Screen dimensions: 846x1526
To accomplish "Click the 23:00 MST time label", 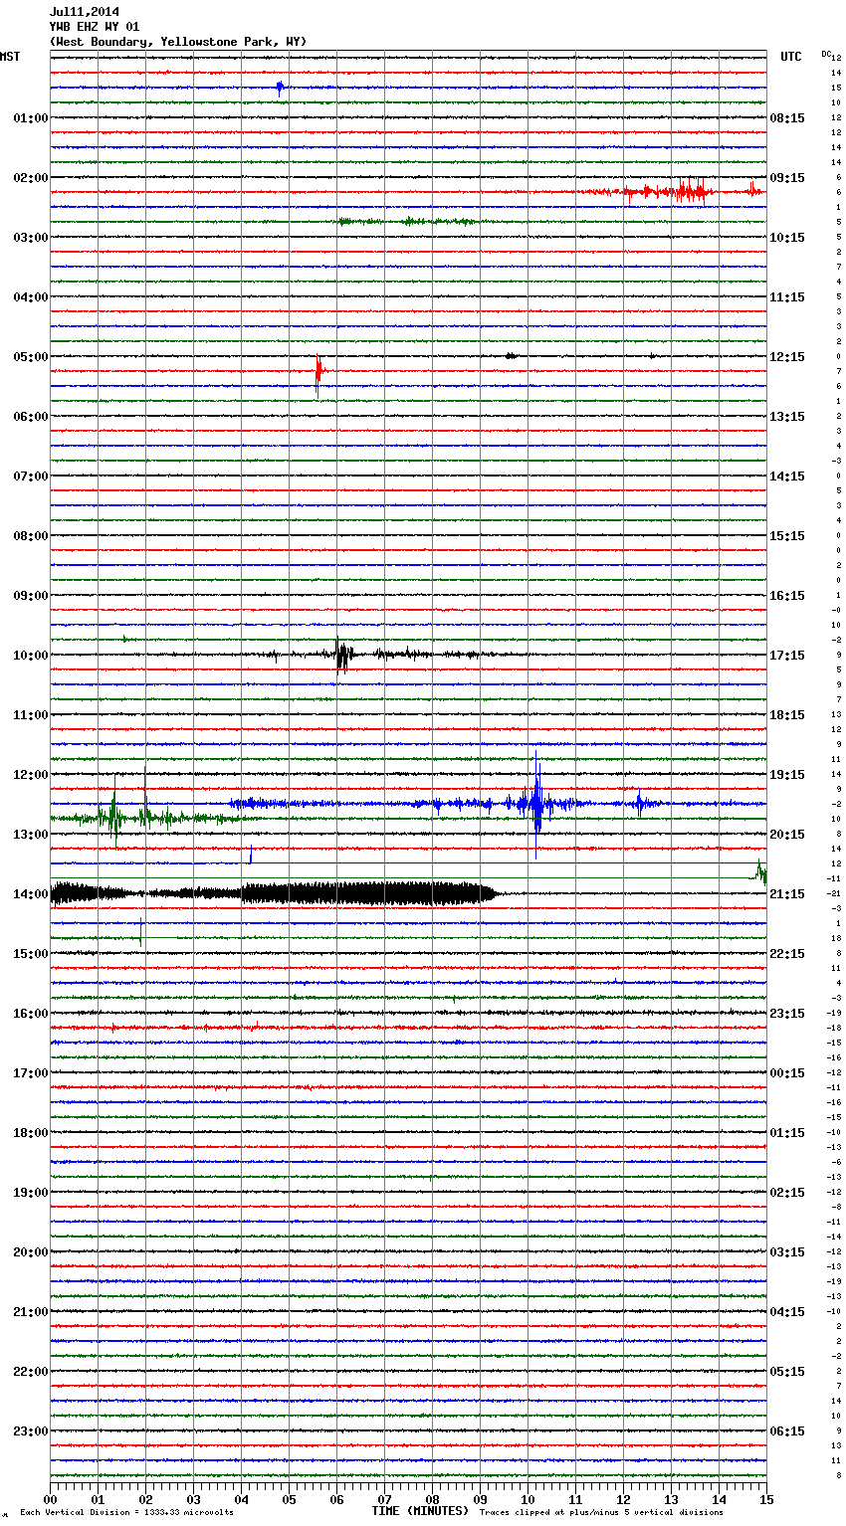I will pyautogui.click(x=30, y=1431).
